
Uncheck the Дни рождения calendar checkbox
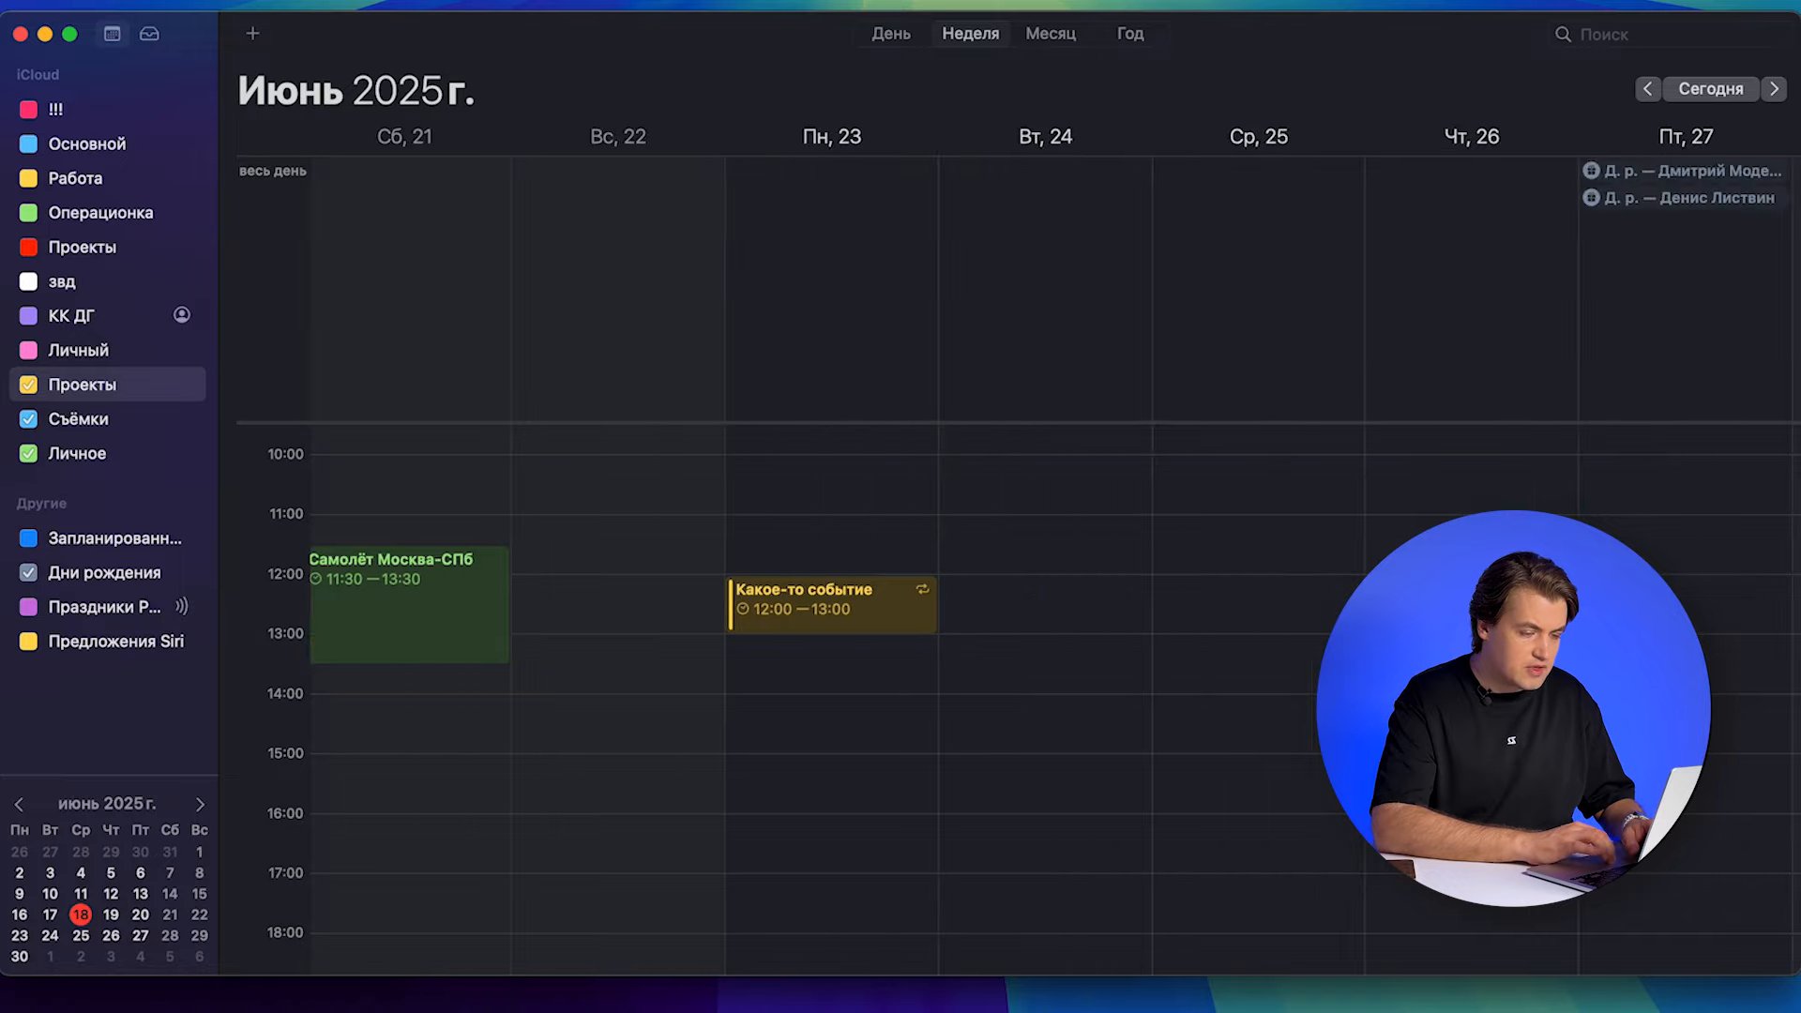29,572
